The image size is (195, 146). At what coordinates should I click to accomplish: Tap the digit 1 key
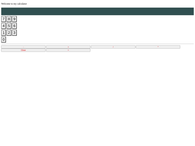coord(4,33)
